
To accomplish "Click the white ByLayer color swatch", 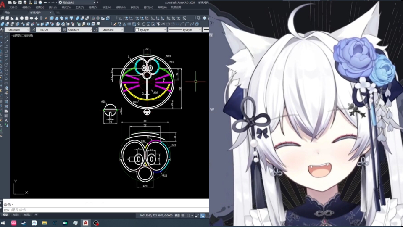I will 137,30.
